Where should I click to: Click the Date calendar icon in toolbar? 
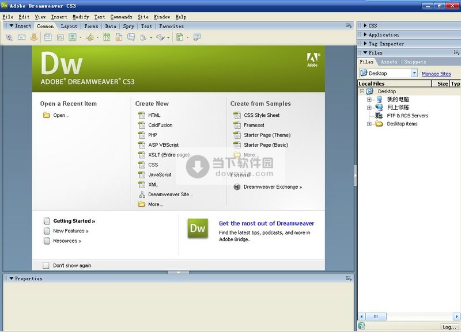pyautogui.click(x=107, y=37)
